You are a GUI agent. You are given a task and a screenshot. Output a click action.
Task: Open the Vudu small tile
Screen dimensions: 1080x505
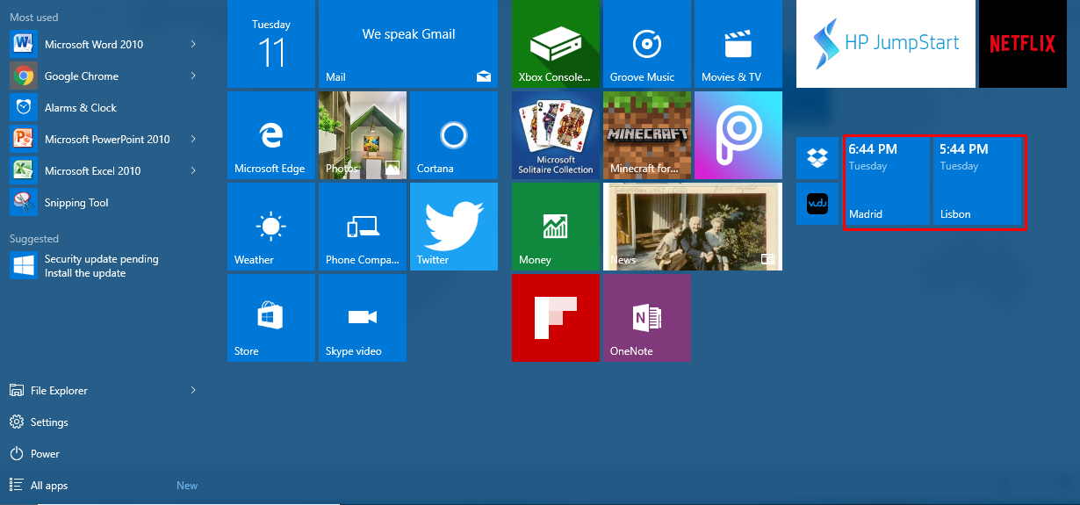[817, 204]
